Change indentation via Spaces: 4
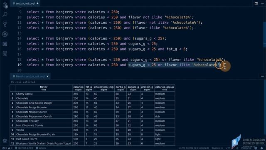Image resolution: width=266 pixels, height=150 pixels. pyautogui.click(x=217, y=148)
